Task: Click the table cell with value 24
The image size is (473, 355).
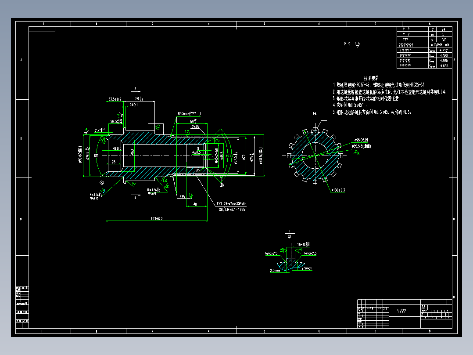Action: [444, 29]
